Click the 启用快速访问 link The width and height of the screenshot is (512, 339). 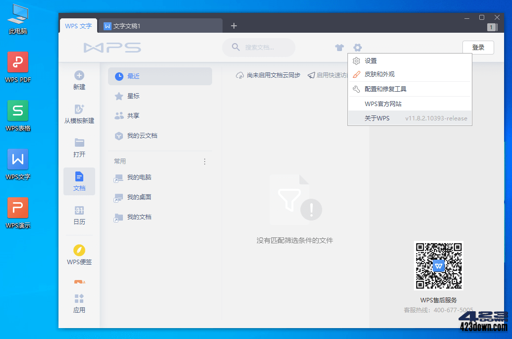click(x=328, y=75)
